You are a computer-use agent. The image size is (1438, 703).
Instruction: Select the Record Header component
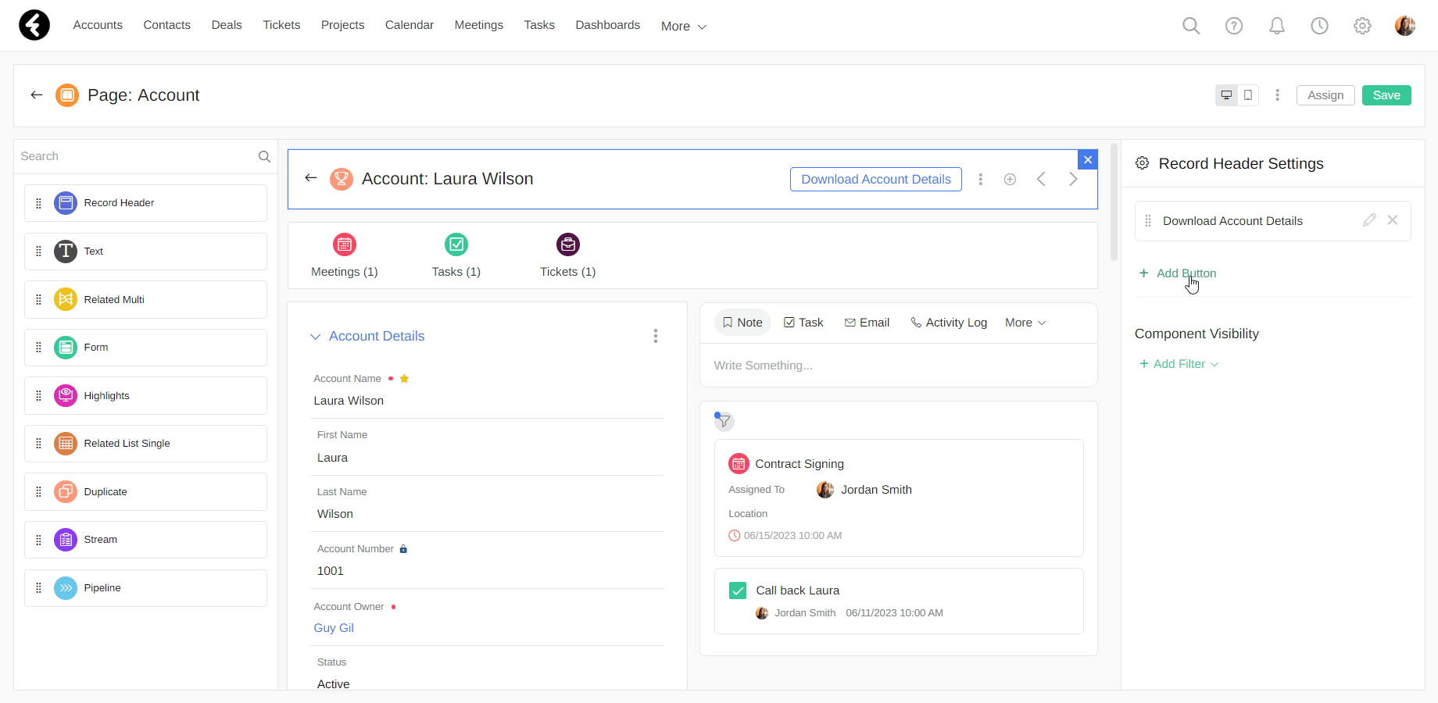[x=145, y=203]
